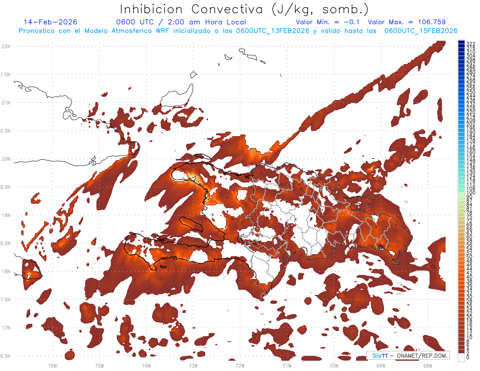Click the '75W' longitude label
480x371 pixels.
[100, 366]
